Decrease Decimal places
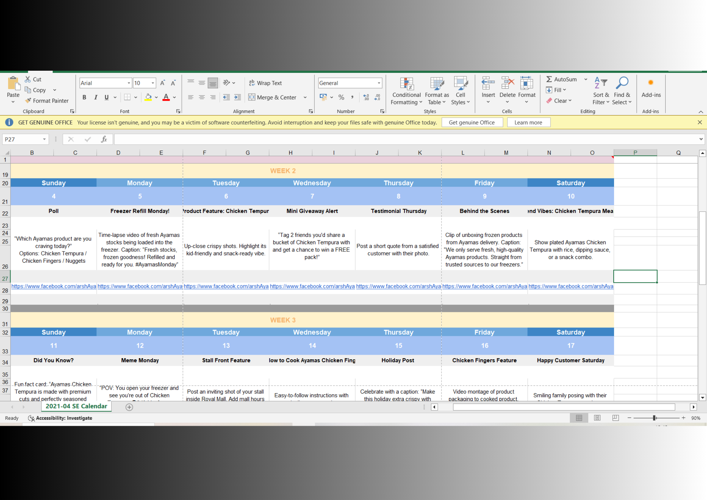This screenshot has height=500, width=707. [377, 97]
